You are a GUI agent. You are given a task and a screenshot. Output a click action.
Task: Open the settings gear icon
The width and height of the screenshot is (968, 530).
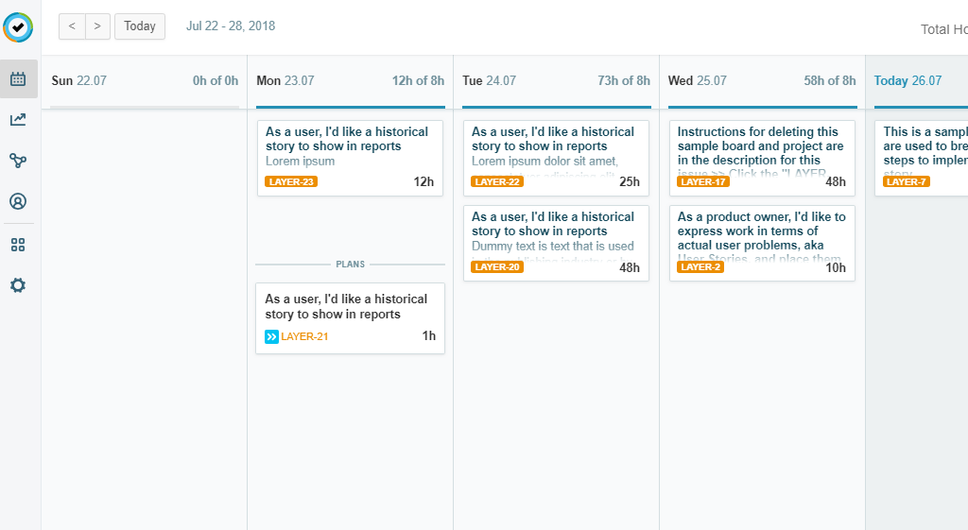(18, 285)
